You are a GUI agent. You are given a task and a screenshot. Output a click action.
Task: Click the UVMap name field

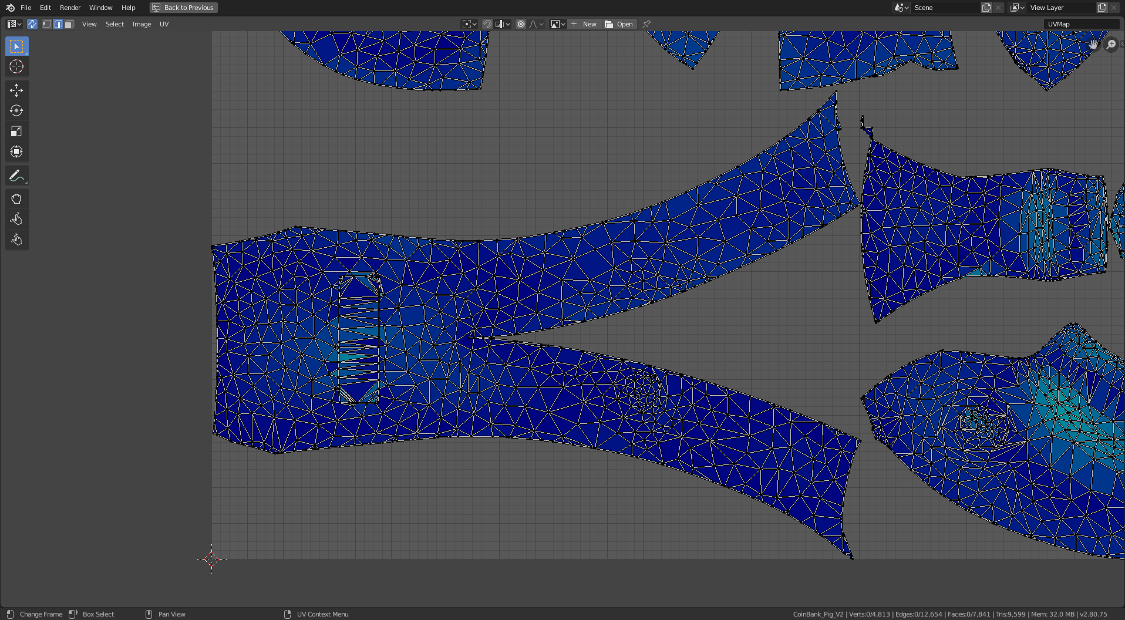[1080, 24]
